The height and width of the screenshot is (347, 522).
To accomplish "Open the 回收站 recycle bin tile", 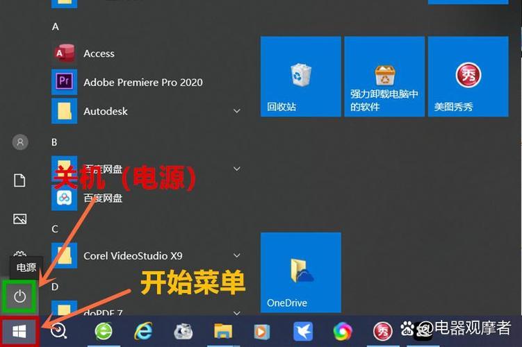I will (x=300, y=76).
